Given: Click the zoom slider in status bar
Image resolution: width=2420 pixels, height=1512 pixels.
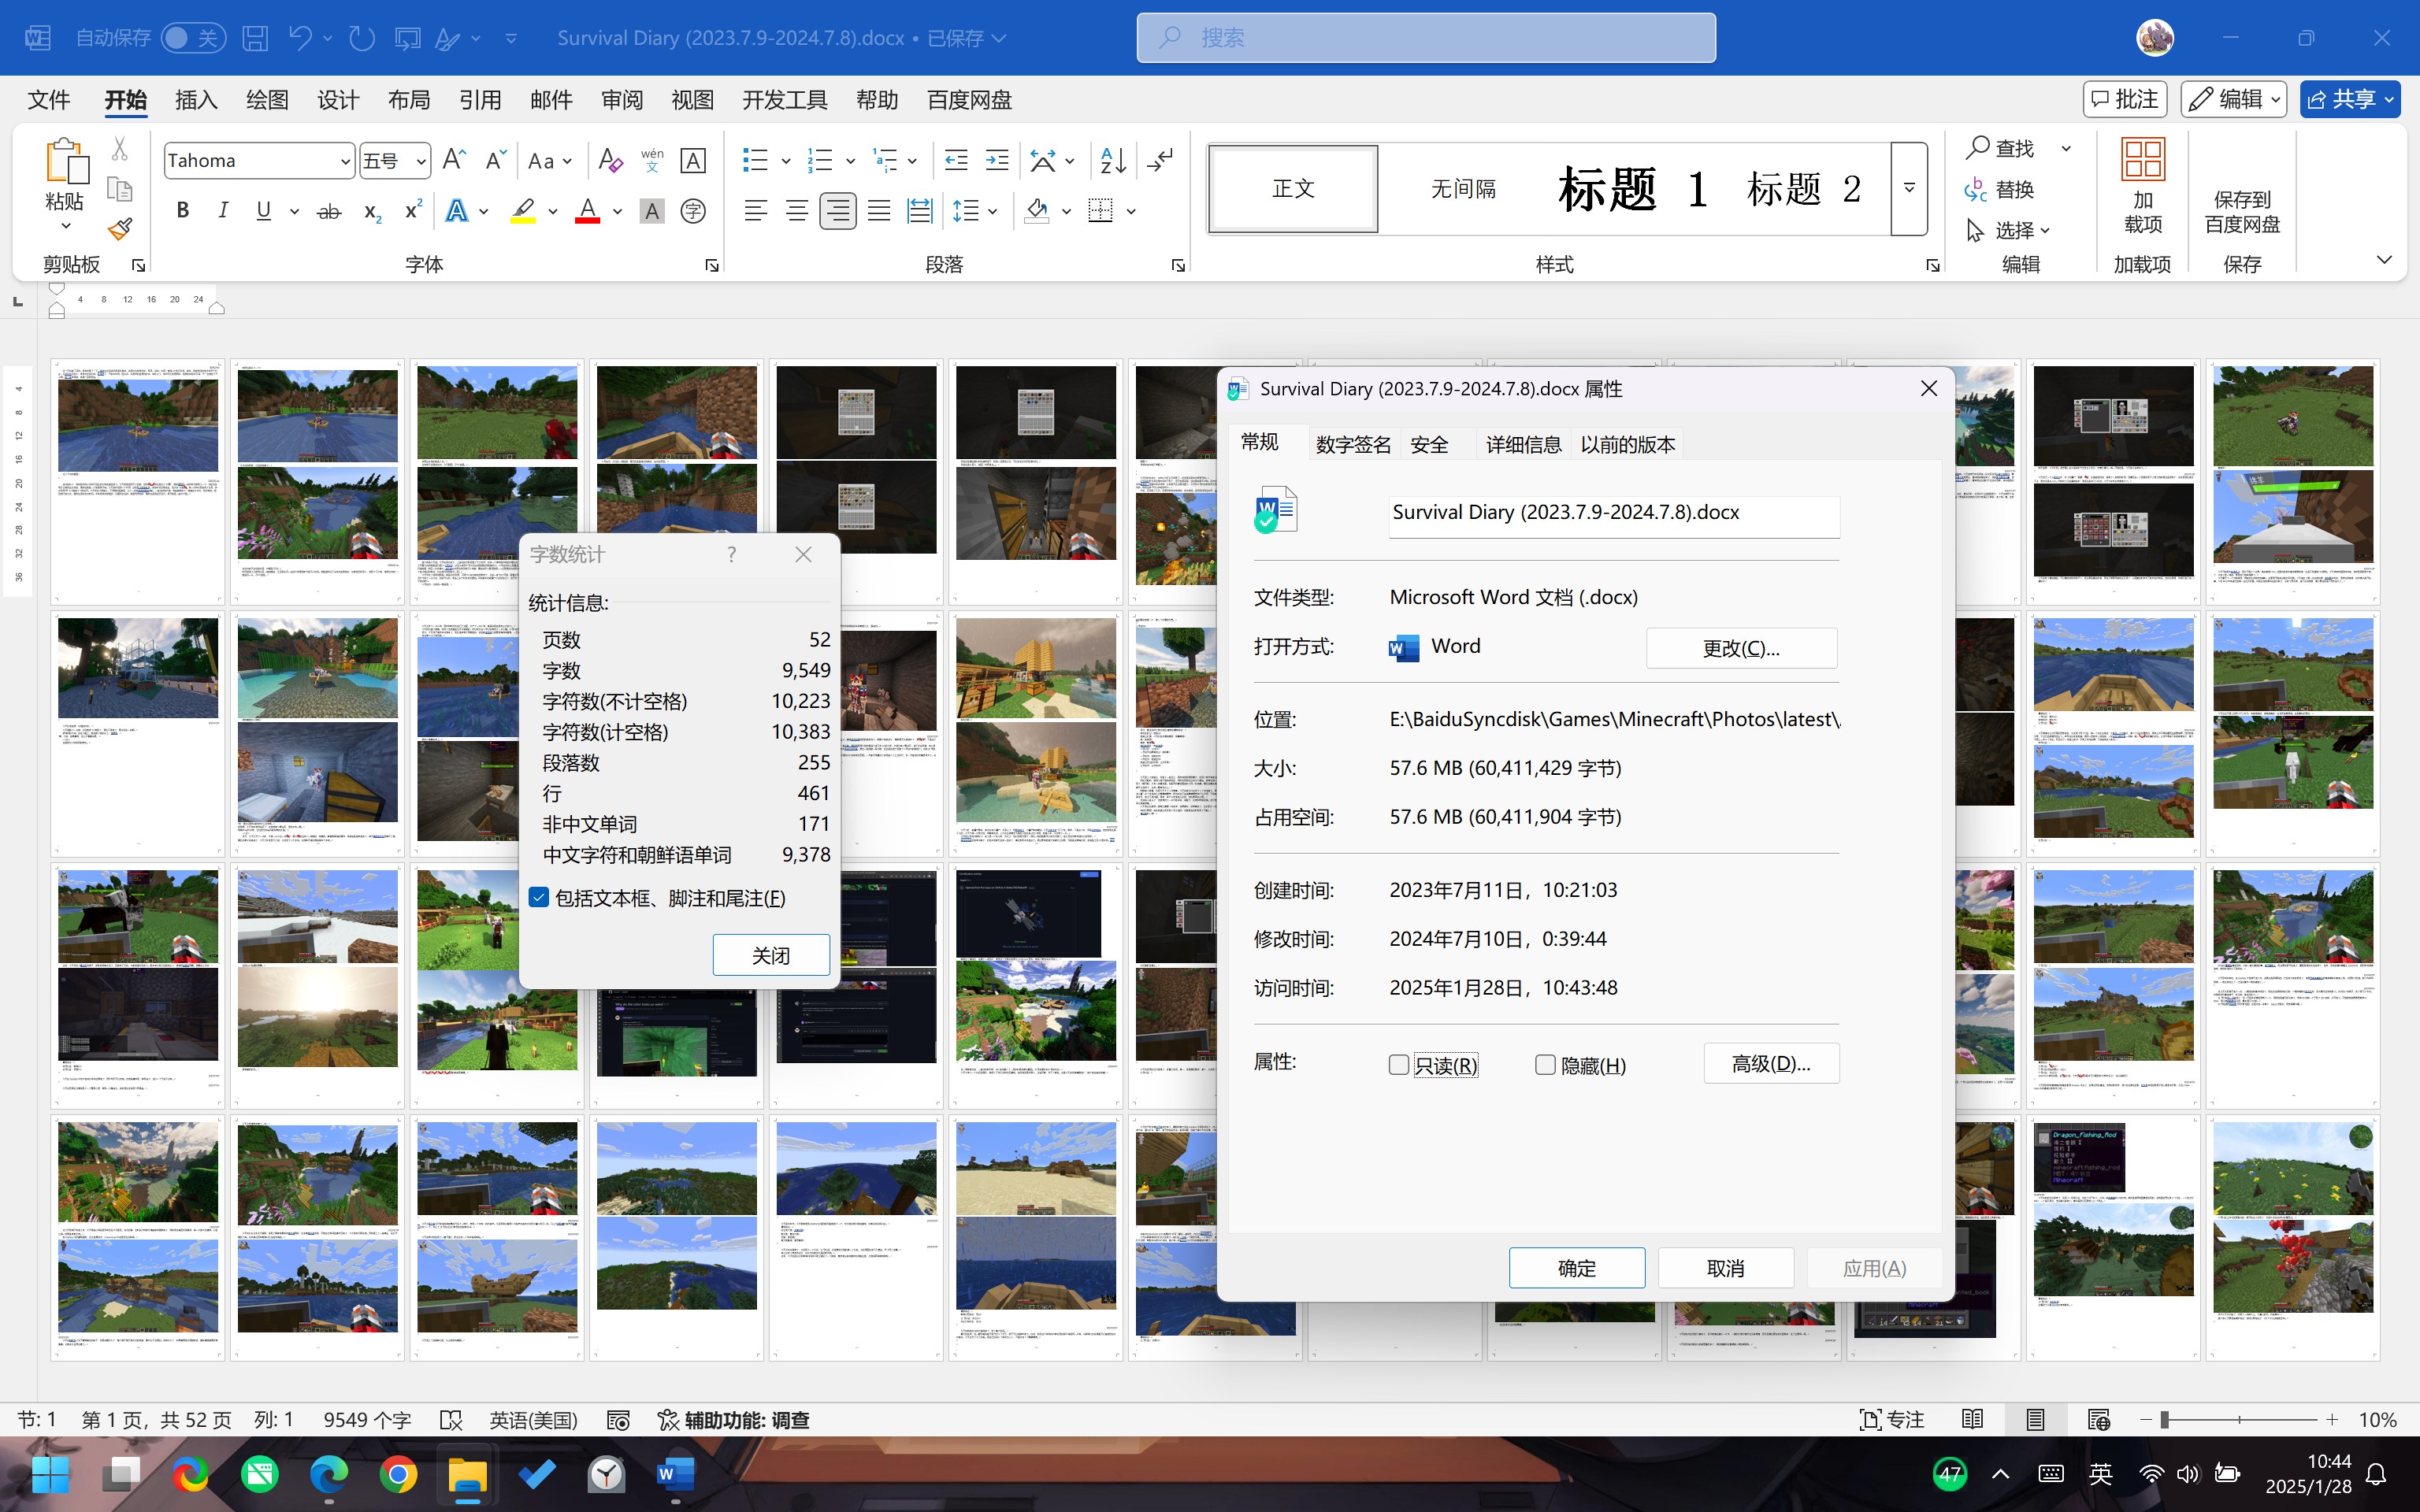Looking at the screenshot, I should [2239, 1420].
